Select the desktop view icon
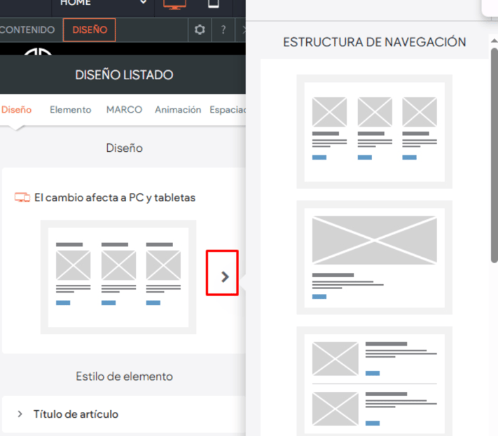Viewport: 498px width, 436px height. [x=175, y=5]
